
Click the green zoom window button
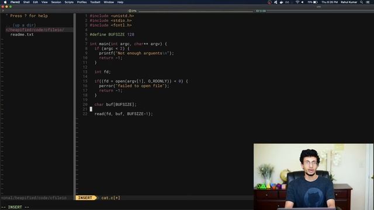(x=11, y=6)
